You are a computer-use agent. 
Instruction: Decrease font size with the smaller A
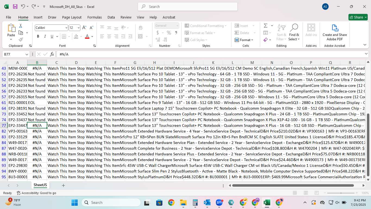[91, 28]
